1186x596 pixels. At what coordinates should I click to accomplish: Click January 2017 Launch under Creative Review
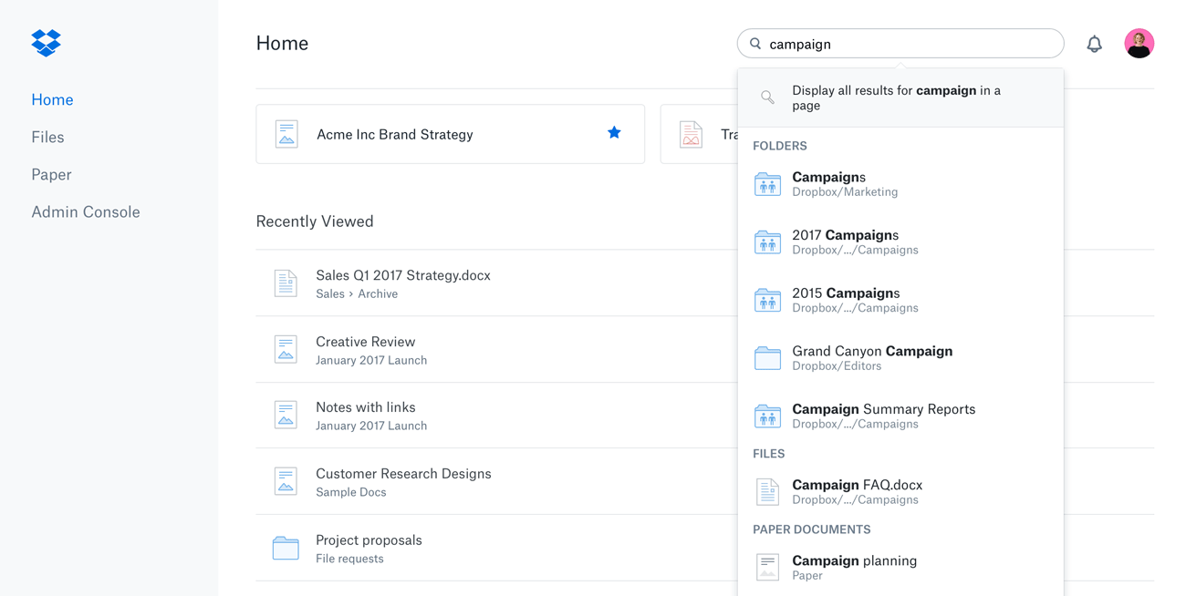371,360
